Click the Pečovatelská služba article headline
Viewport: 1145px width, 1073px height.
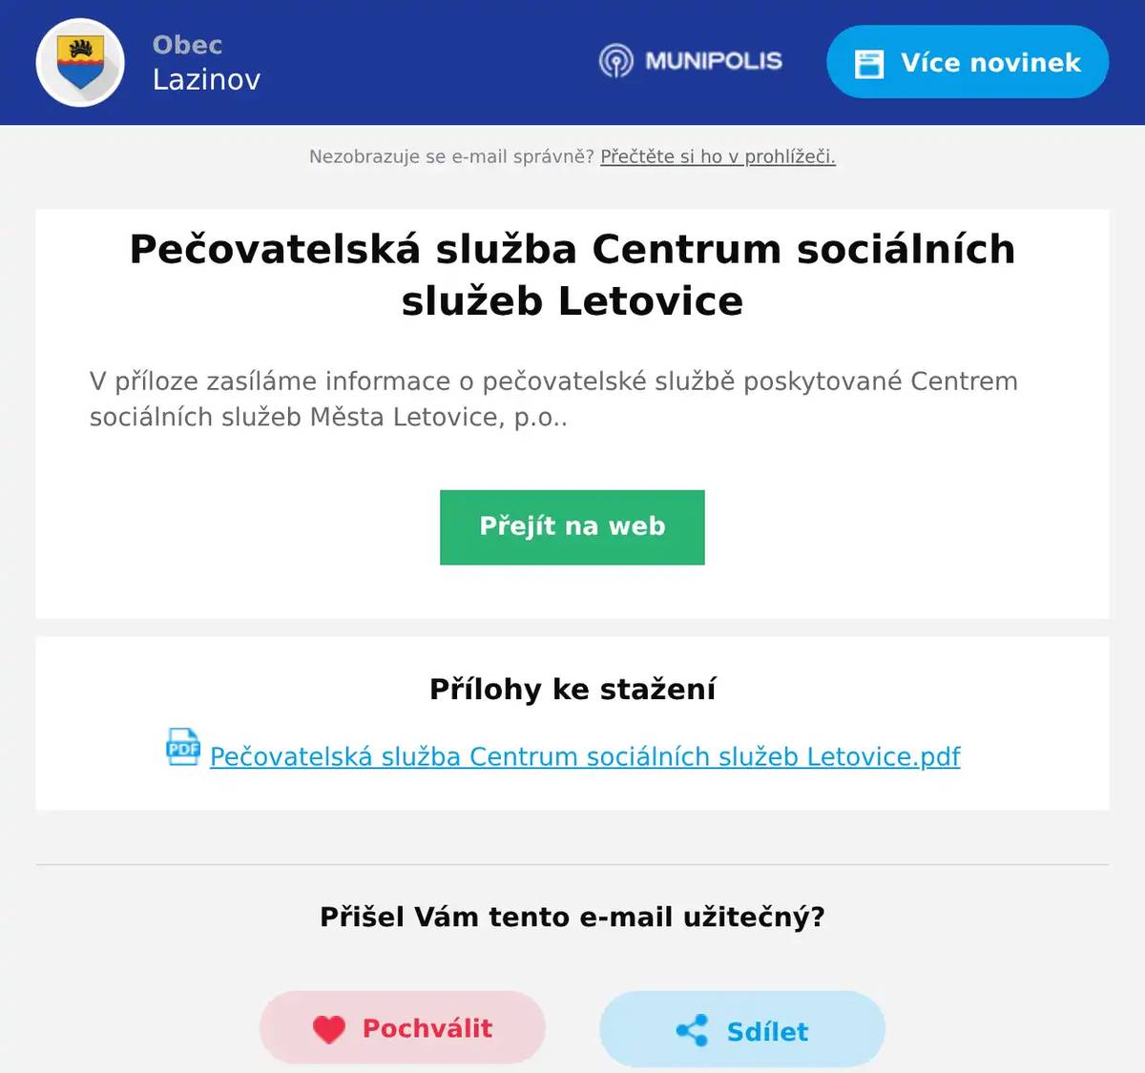(x=572, y=275)
